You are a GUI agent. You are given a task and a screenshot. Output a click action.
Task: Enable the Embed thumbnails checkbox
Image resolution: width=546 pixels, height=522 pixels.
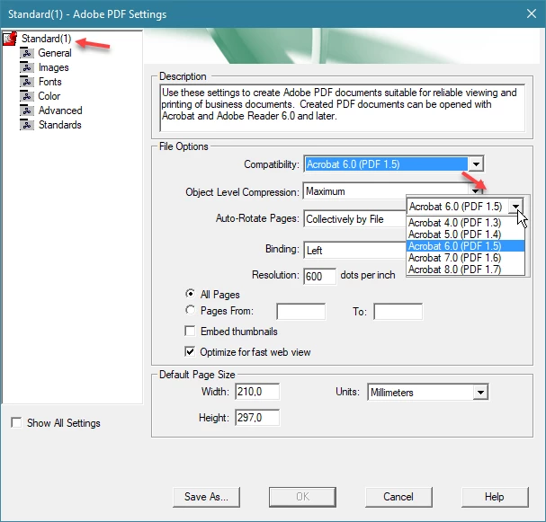pos(190,331)
